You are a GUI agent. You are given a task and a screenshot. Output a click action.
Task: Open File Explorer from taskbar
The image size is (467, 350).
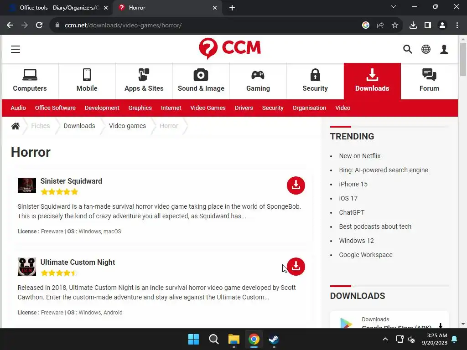coord(234,339)
